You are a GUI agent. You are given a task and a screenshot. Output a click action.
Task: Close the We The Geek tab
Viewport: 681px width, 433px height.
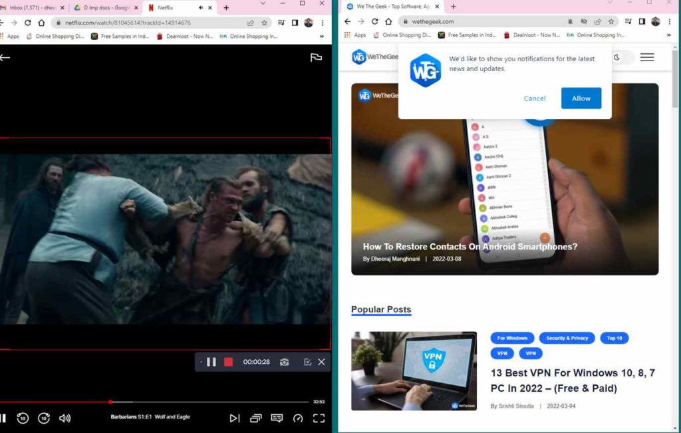(437, 7)
